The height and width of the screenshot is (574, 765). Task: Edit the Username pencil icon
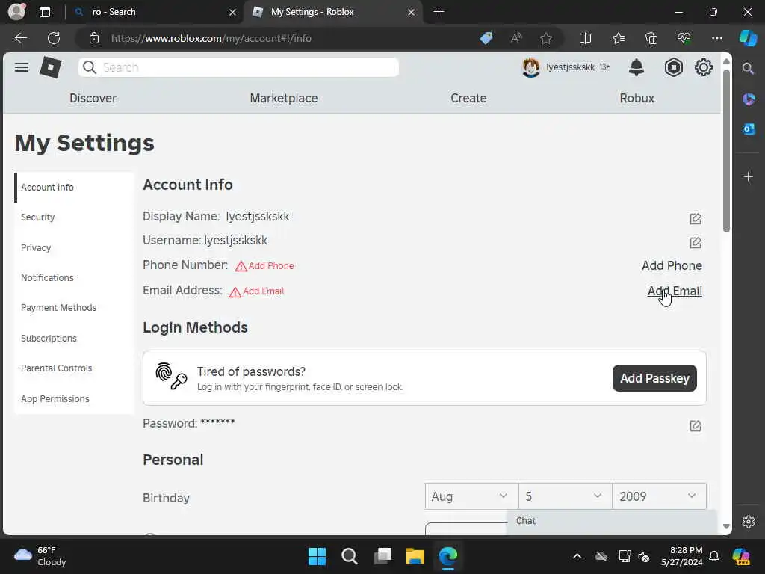click(696, 243)
